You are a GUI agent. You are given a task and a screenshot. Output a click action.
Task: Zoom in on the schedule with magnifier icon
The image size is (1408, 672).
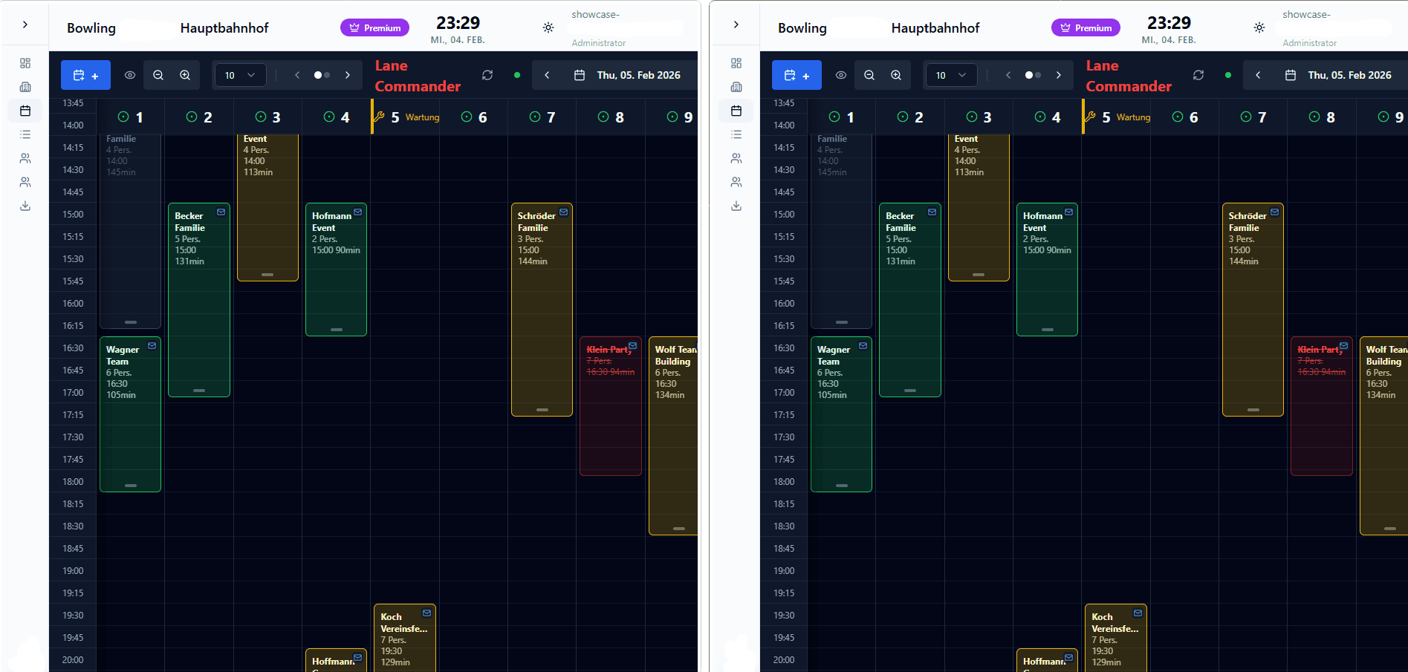tap(184, 75)
